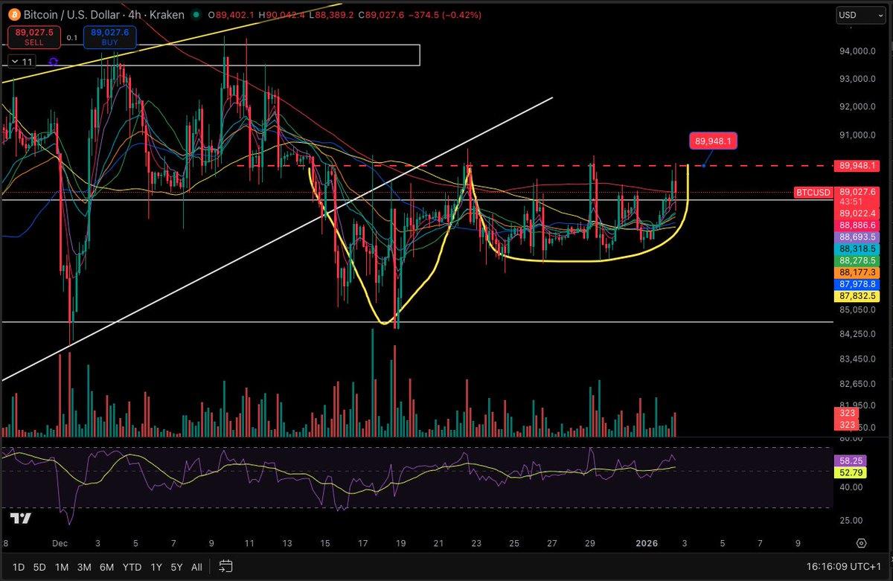Image resolution: width=893 pixels, height=581 pixels.
Task: Click the 43:51 candle countdown timer
Action: (x=850, y=202)
